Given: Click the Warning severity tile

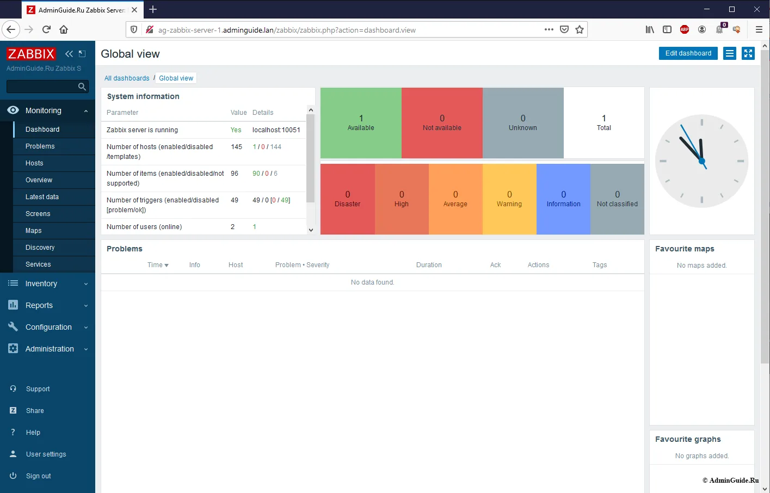Looking at the screenshot, I should click(x=509, y=199).
